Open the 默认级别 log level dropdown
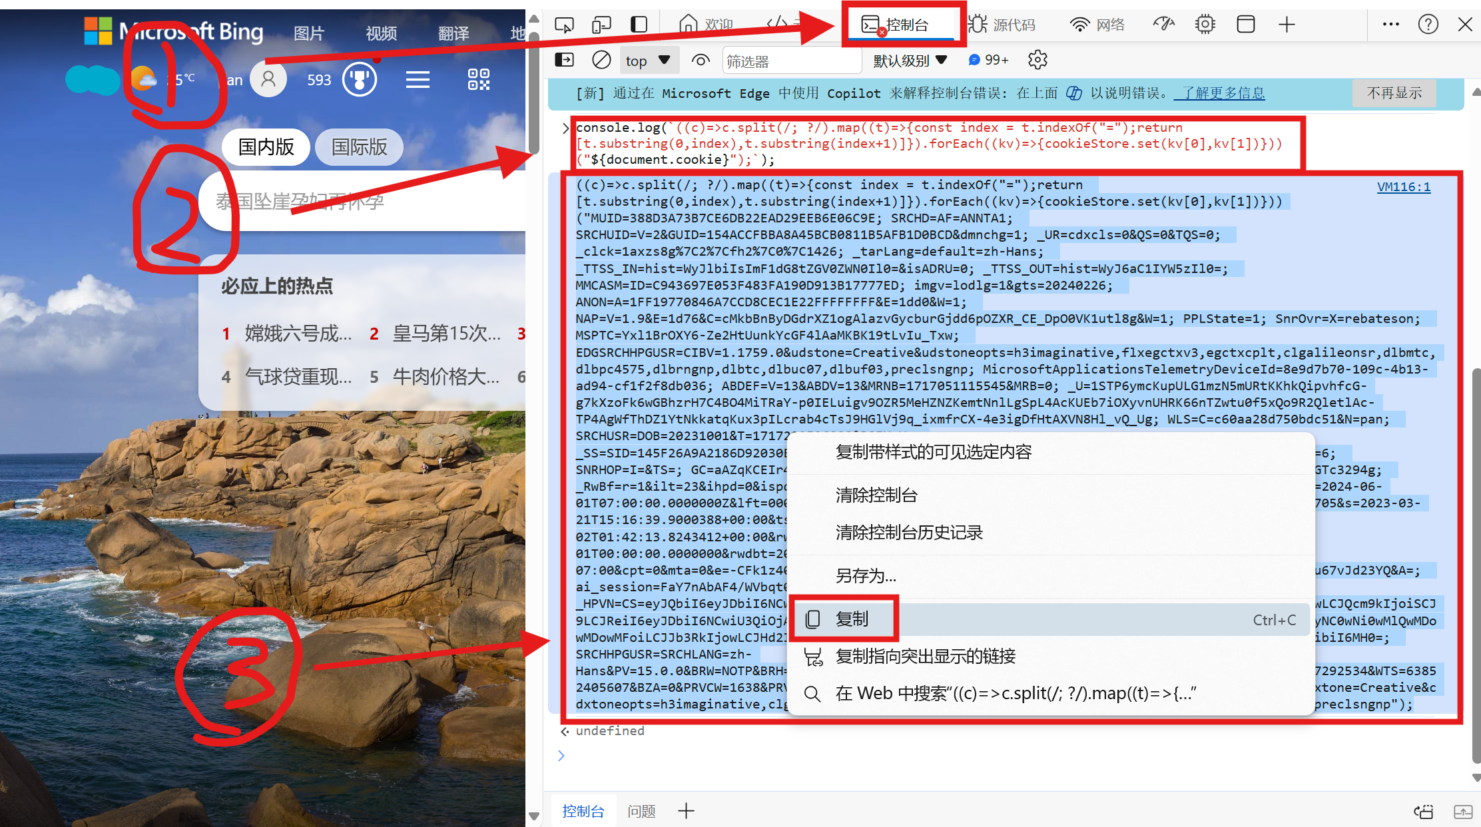This screenshot has height=827, width=1481. click(910, 61)
